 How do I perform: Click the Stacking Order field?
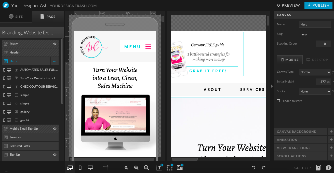(x=323, y=44)
